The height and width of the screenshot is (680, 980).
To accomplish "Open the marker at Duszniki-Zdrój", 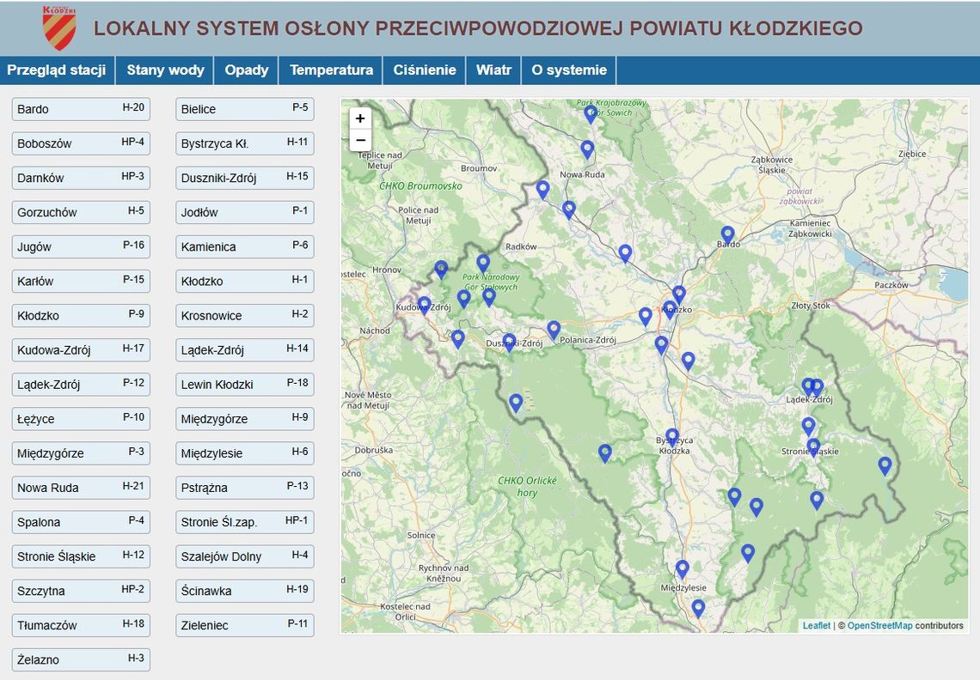I will (x=508, y=342).
